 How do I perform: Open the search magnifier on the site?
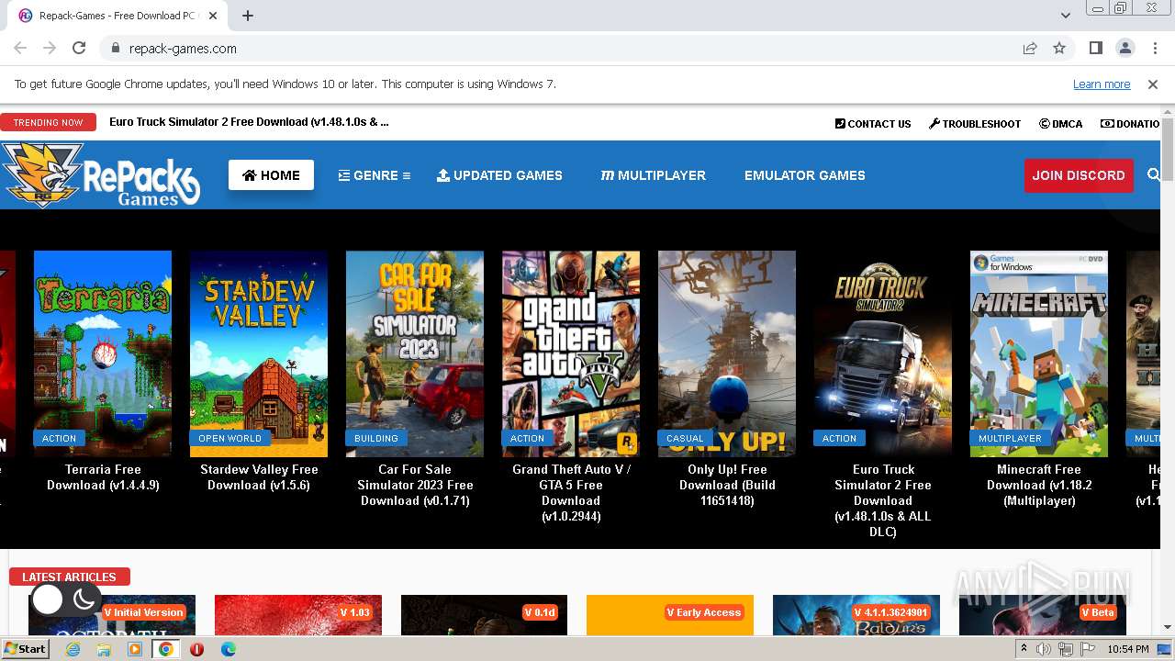(1154, 174)
